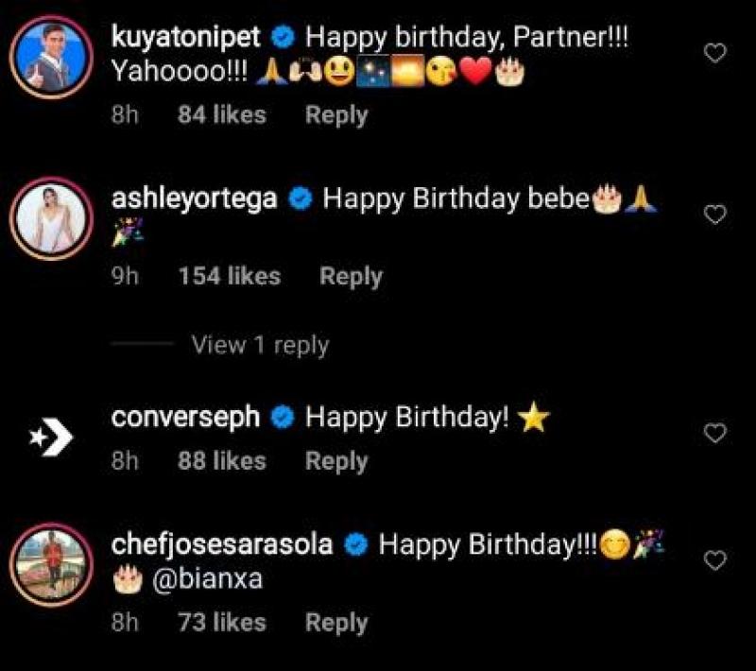
Task: Tap verified badge beside chefjosesarasola
Action: (x=356, y=545)
